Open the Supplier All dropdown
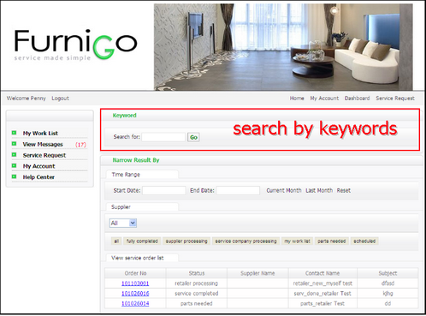 123,223
